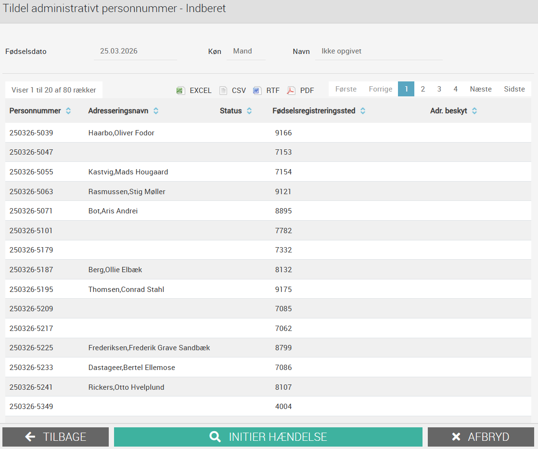The width and height of the screenshot is (538, 449).
Task: Click the back arrow icon on Tilbage
Action: (30, 437)
